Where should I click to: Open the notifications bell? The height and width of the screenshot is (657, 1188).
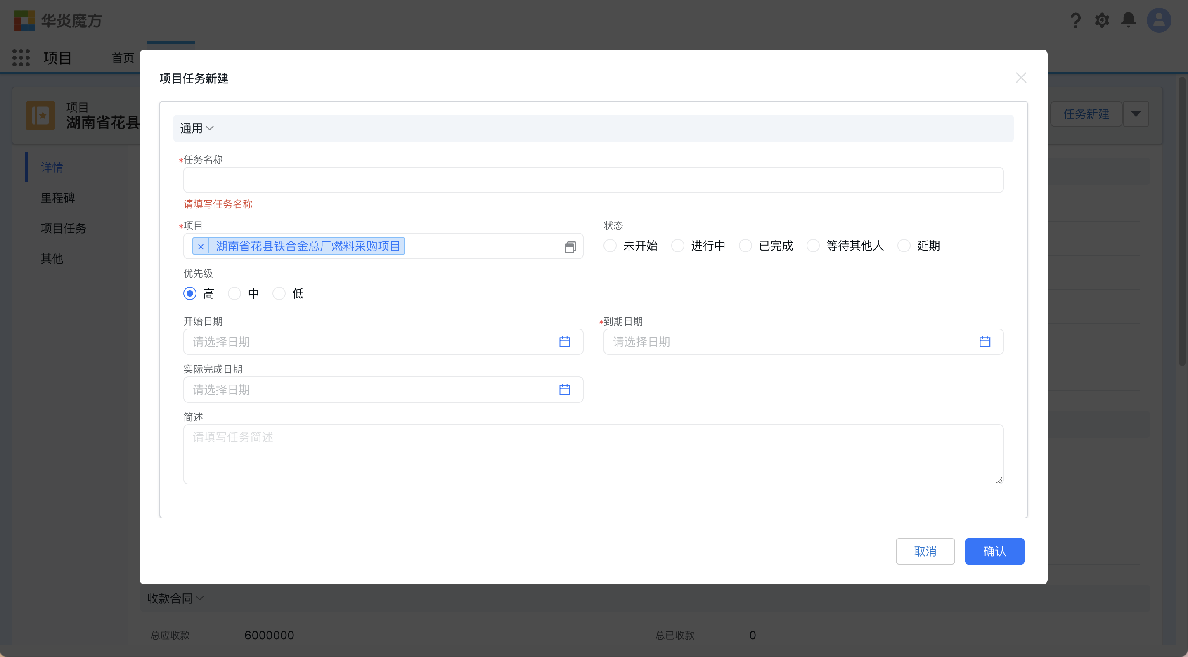(1129, 20)
